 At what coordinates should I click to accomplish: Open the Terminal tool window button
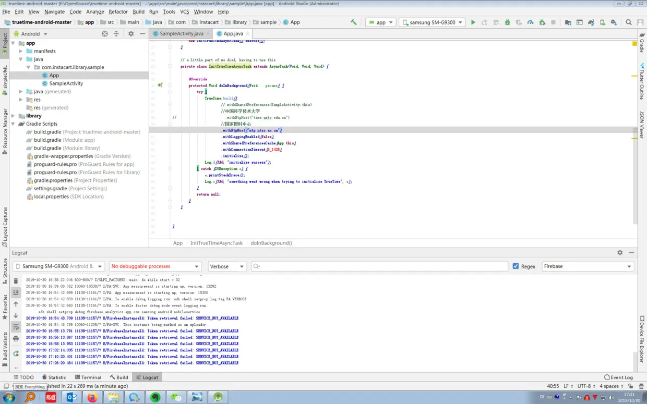click(88, 377)
